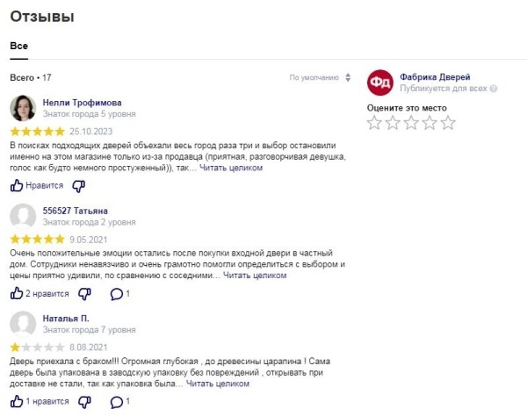527x416 pixels.
Task: Open comments on Наталья П.'s review
Action: (115, 402)
